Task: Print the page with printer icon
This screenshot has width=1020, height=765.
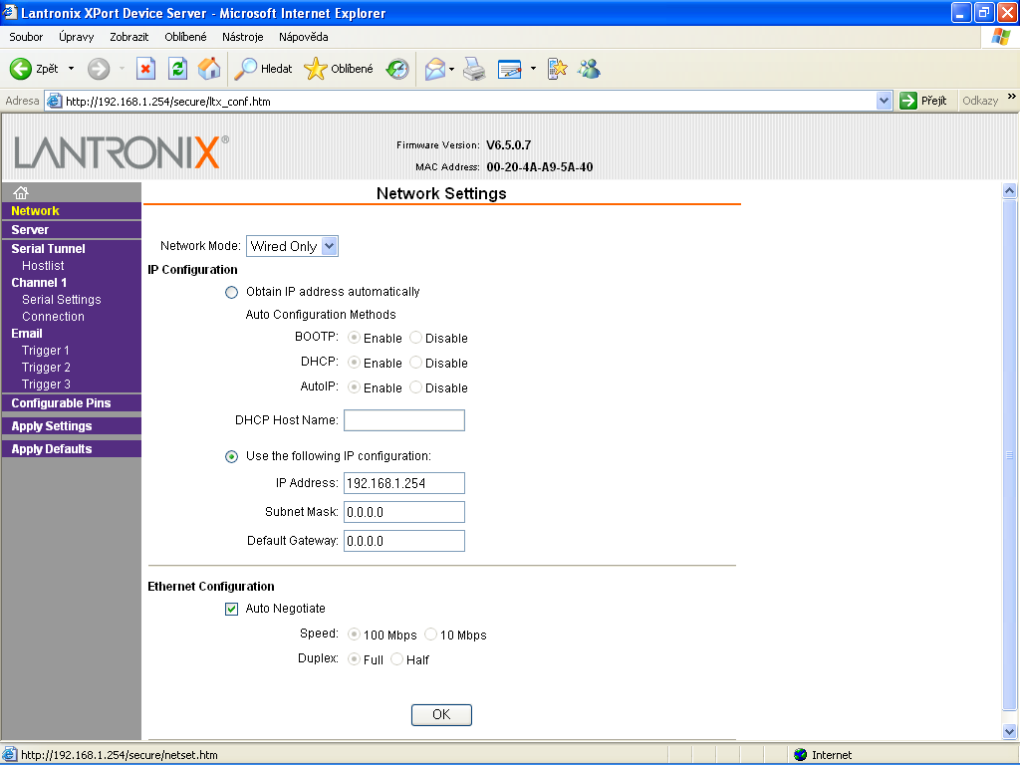Action: pos(474,69)
